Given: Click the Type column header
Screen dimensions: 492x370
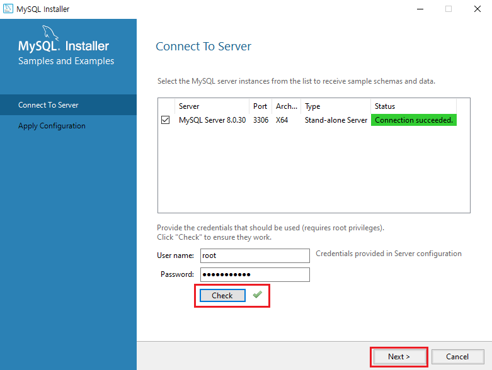Looking at the screenshot, I should (x=336, y=106).
